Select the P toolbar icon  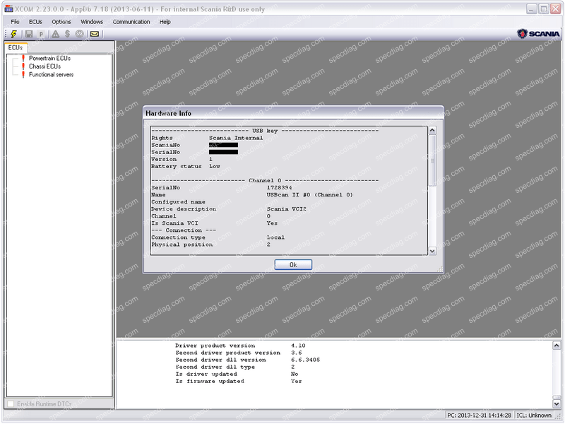pos(42,34)
